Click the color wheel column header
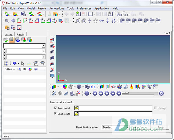174x140 pixels. [30, 69]
